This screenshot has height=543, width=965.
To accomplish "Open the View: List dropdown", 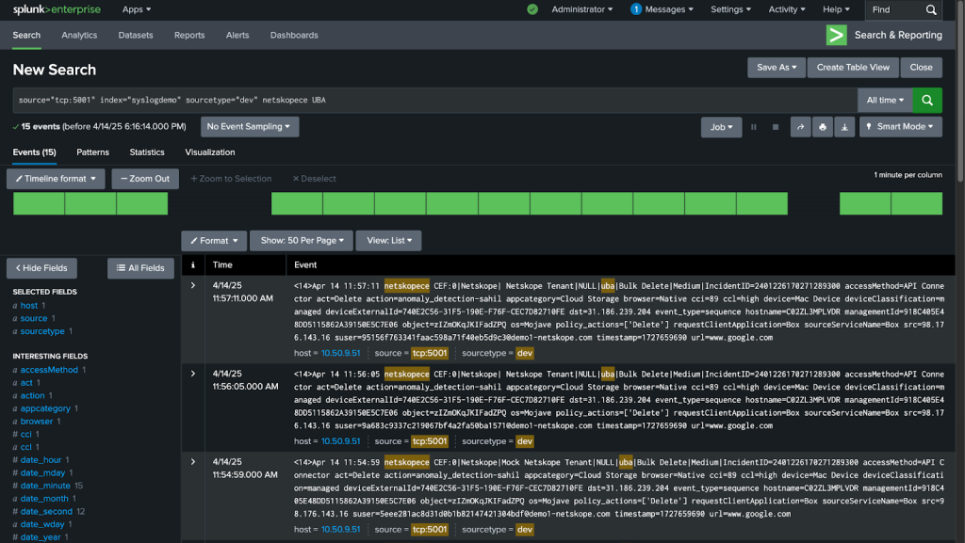I will pyautogui.click(x=388, y=241).
